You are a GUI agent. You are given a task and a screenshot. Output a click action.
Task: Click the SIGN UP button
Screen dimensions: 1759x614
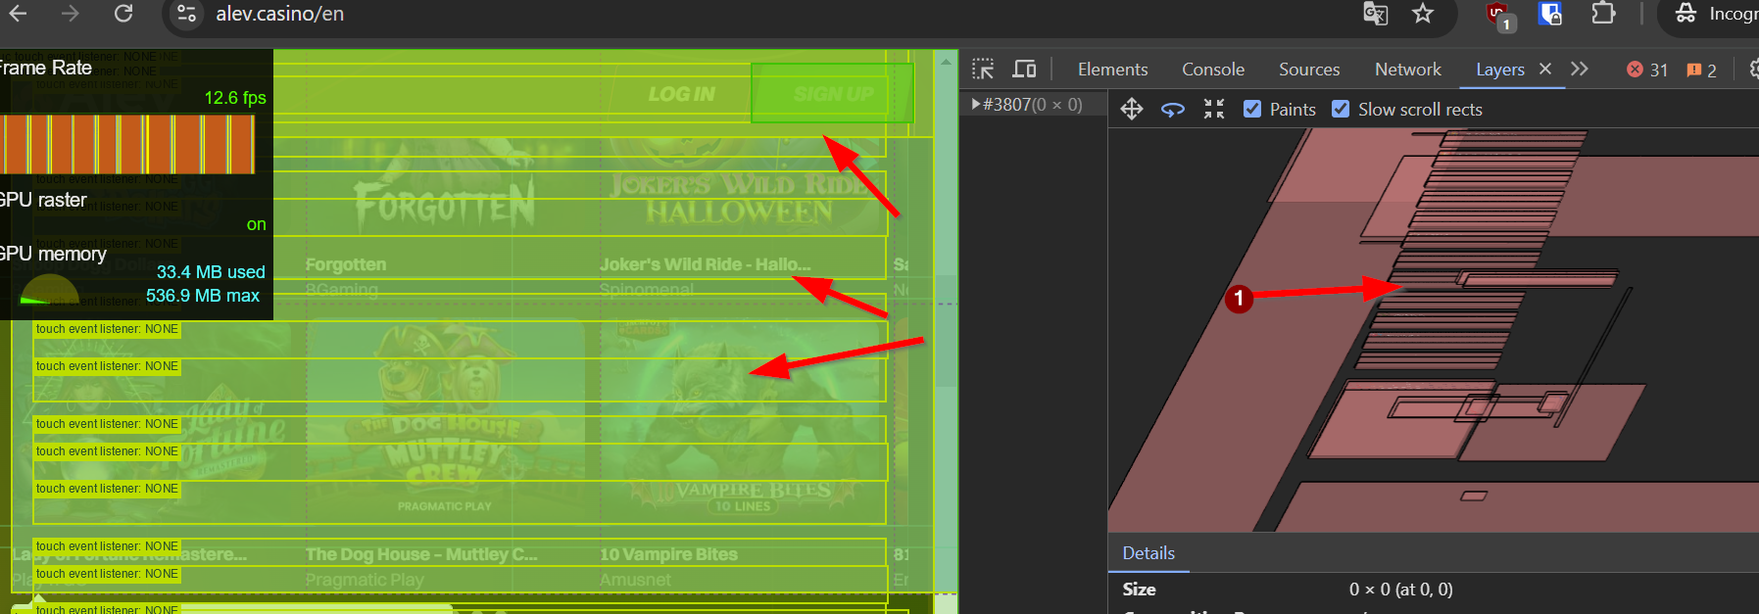click(832, 94)
